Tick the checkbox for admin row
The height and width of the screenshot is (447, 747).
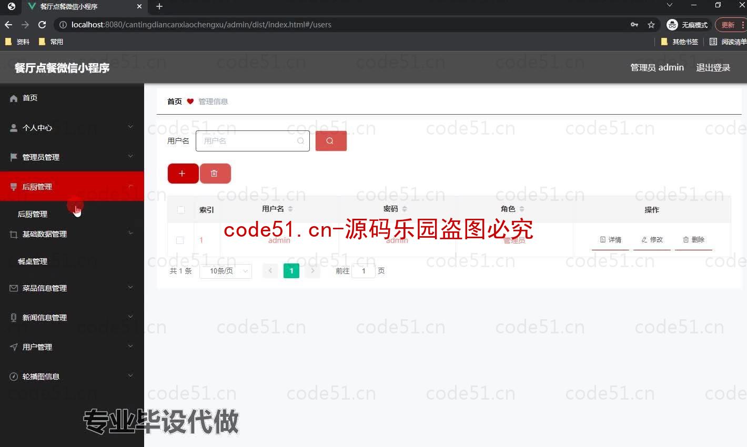pos(180,240)
